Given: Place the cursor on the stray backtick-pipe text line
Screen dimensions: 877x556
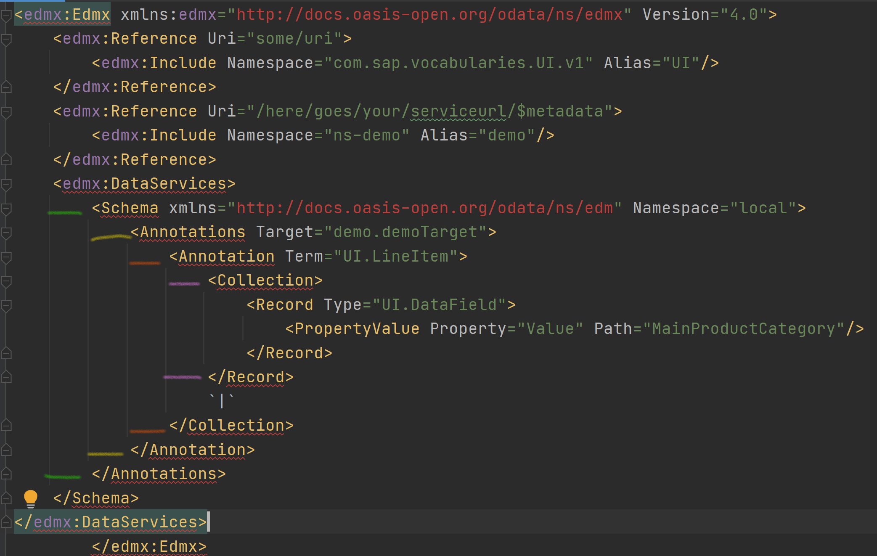Looking at the screenshot, I should [222, 401].
